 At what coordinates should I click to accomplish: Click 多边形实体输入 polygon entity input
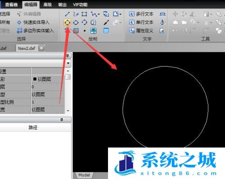(35, 31)
